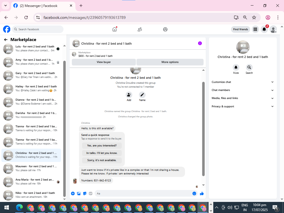Expand the Chat members section

243,90
